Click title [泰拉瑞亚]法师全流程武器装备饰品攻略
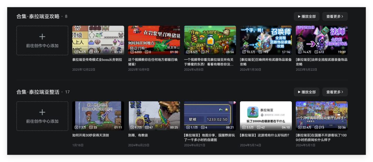This screenshot has height=162, width=373. pos(322,62)
